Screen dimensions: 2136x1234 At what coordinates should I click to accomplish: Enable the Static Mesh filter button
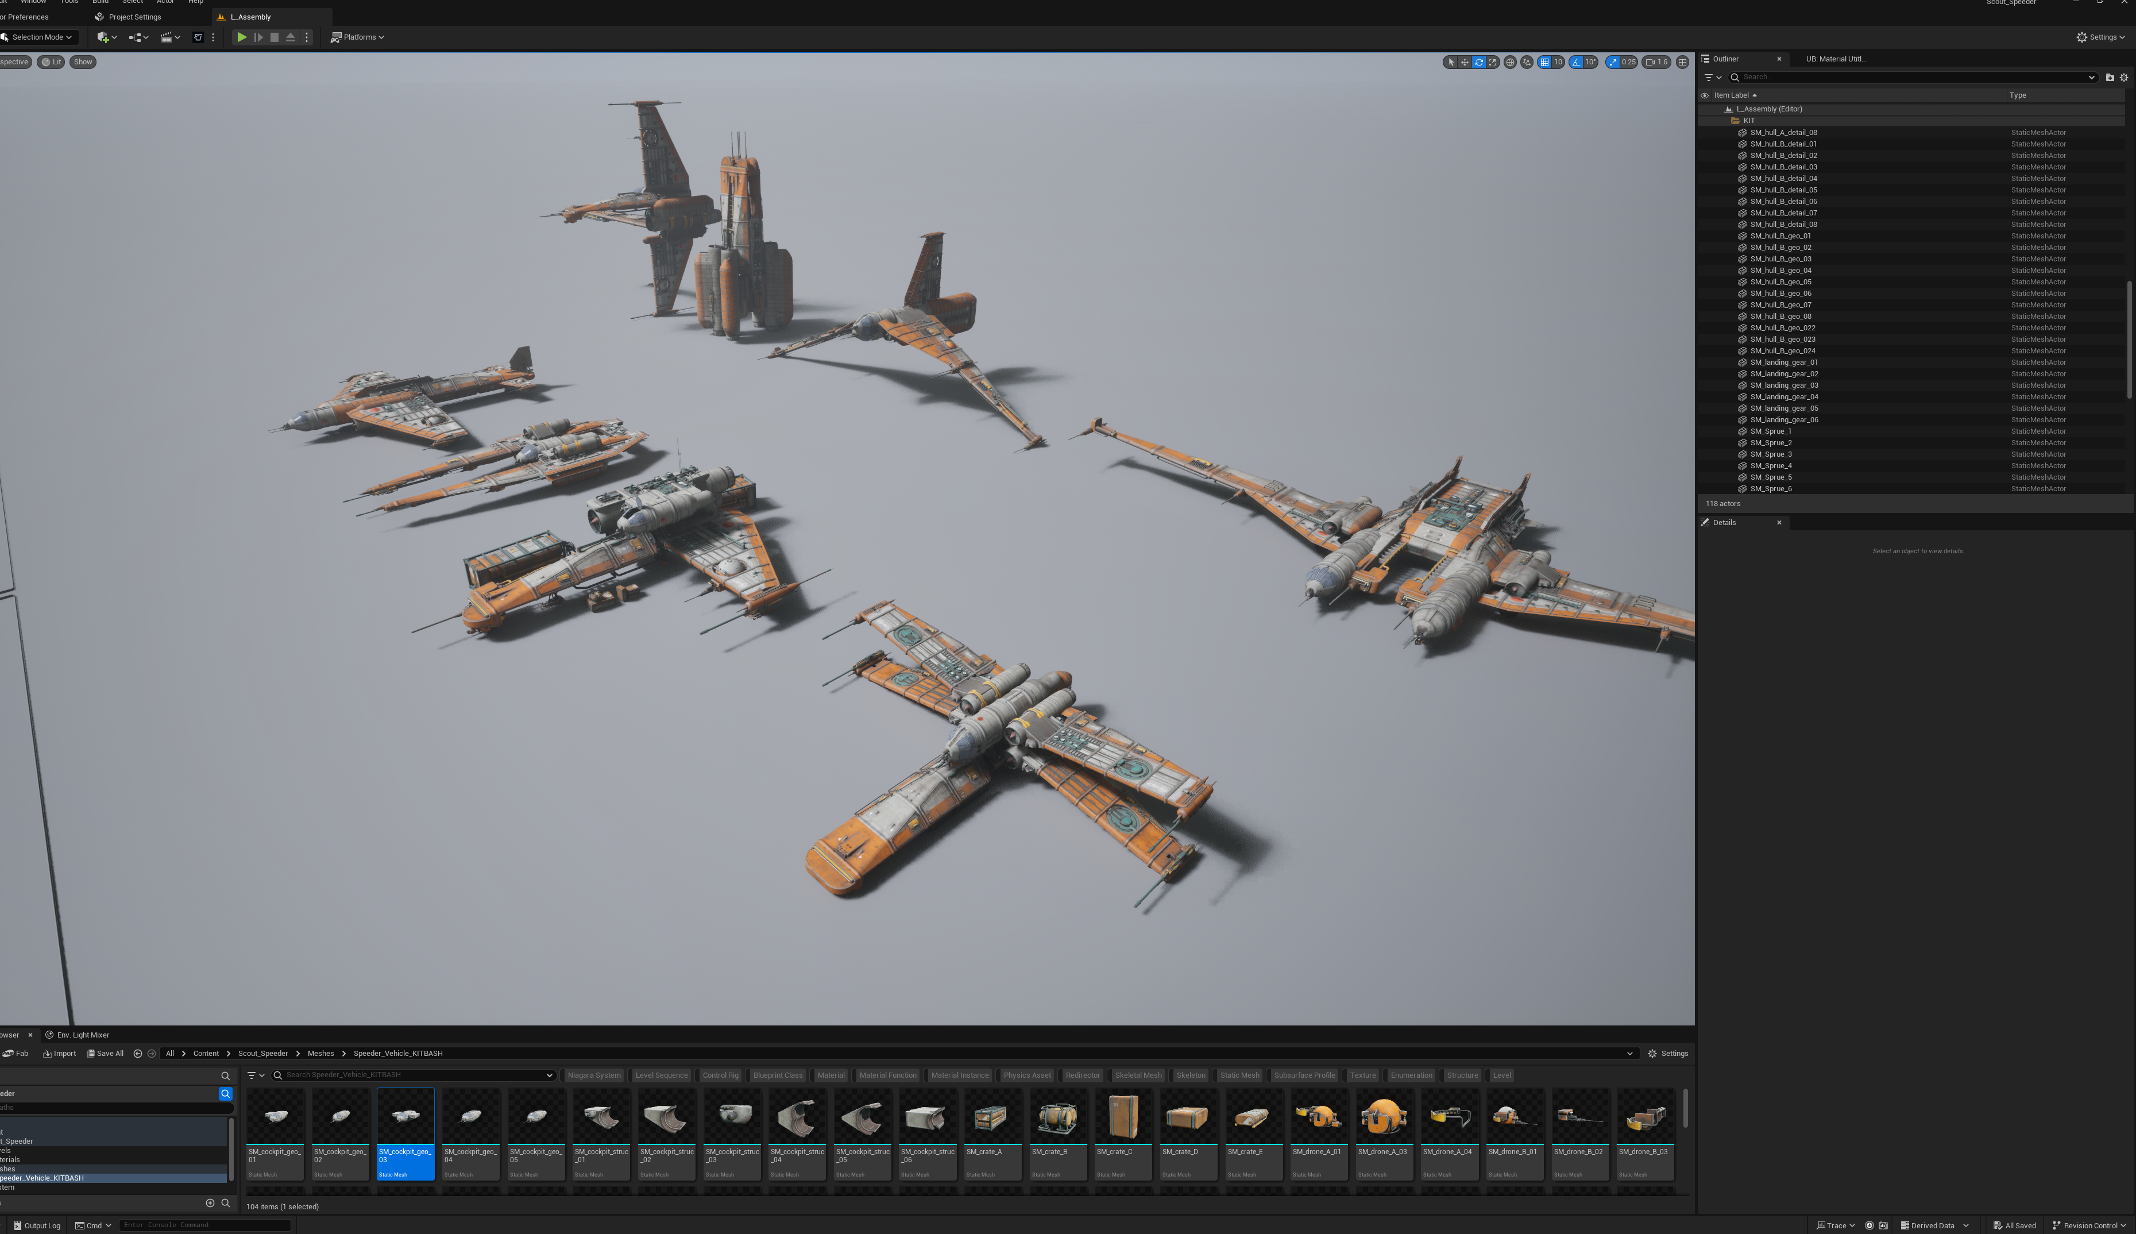1239,1075
